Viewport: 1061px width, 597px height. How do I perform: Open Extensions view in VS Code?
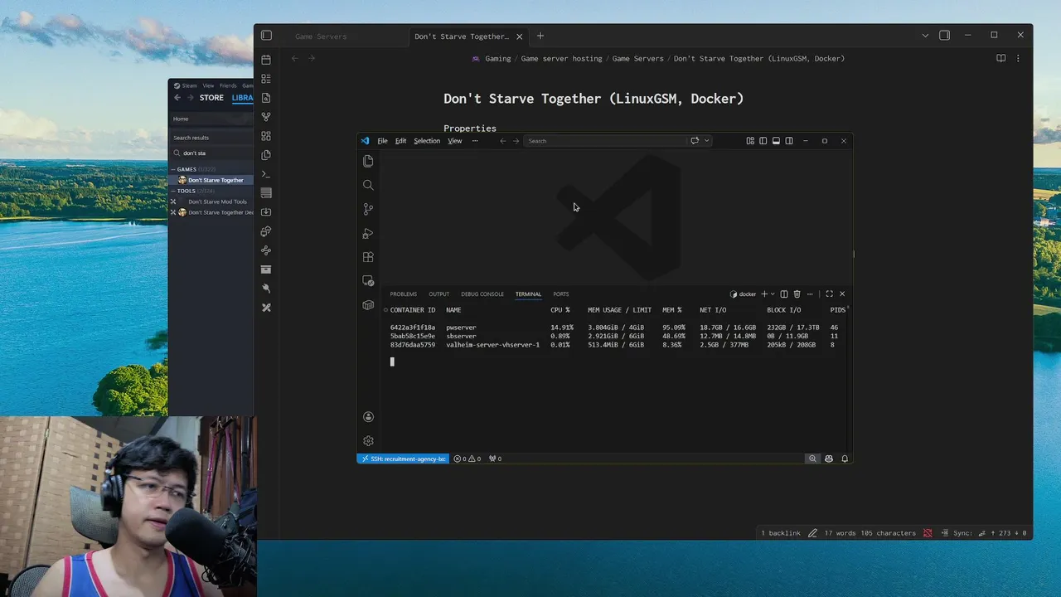tap(368, 257)
